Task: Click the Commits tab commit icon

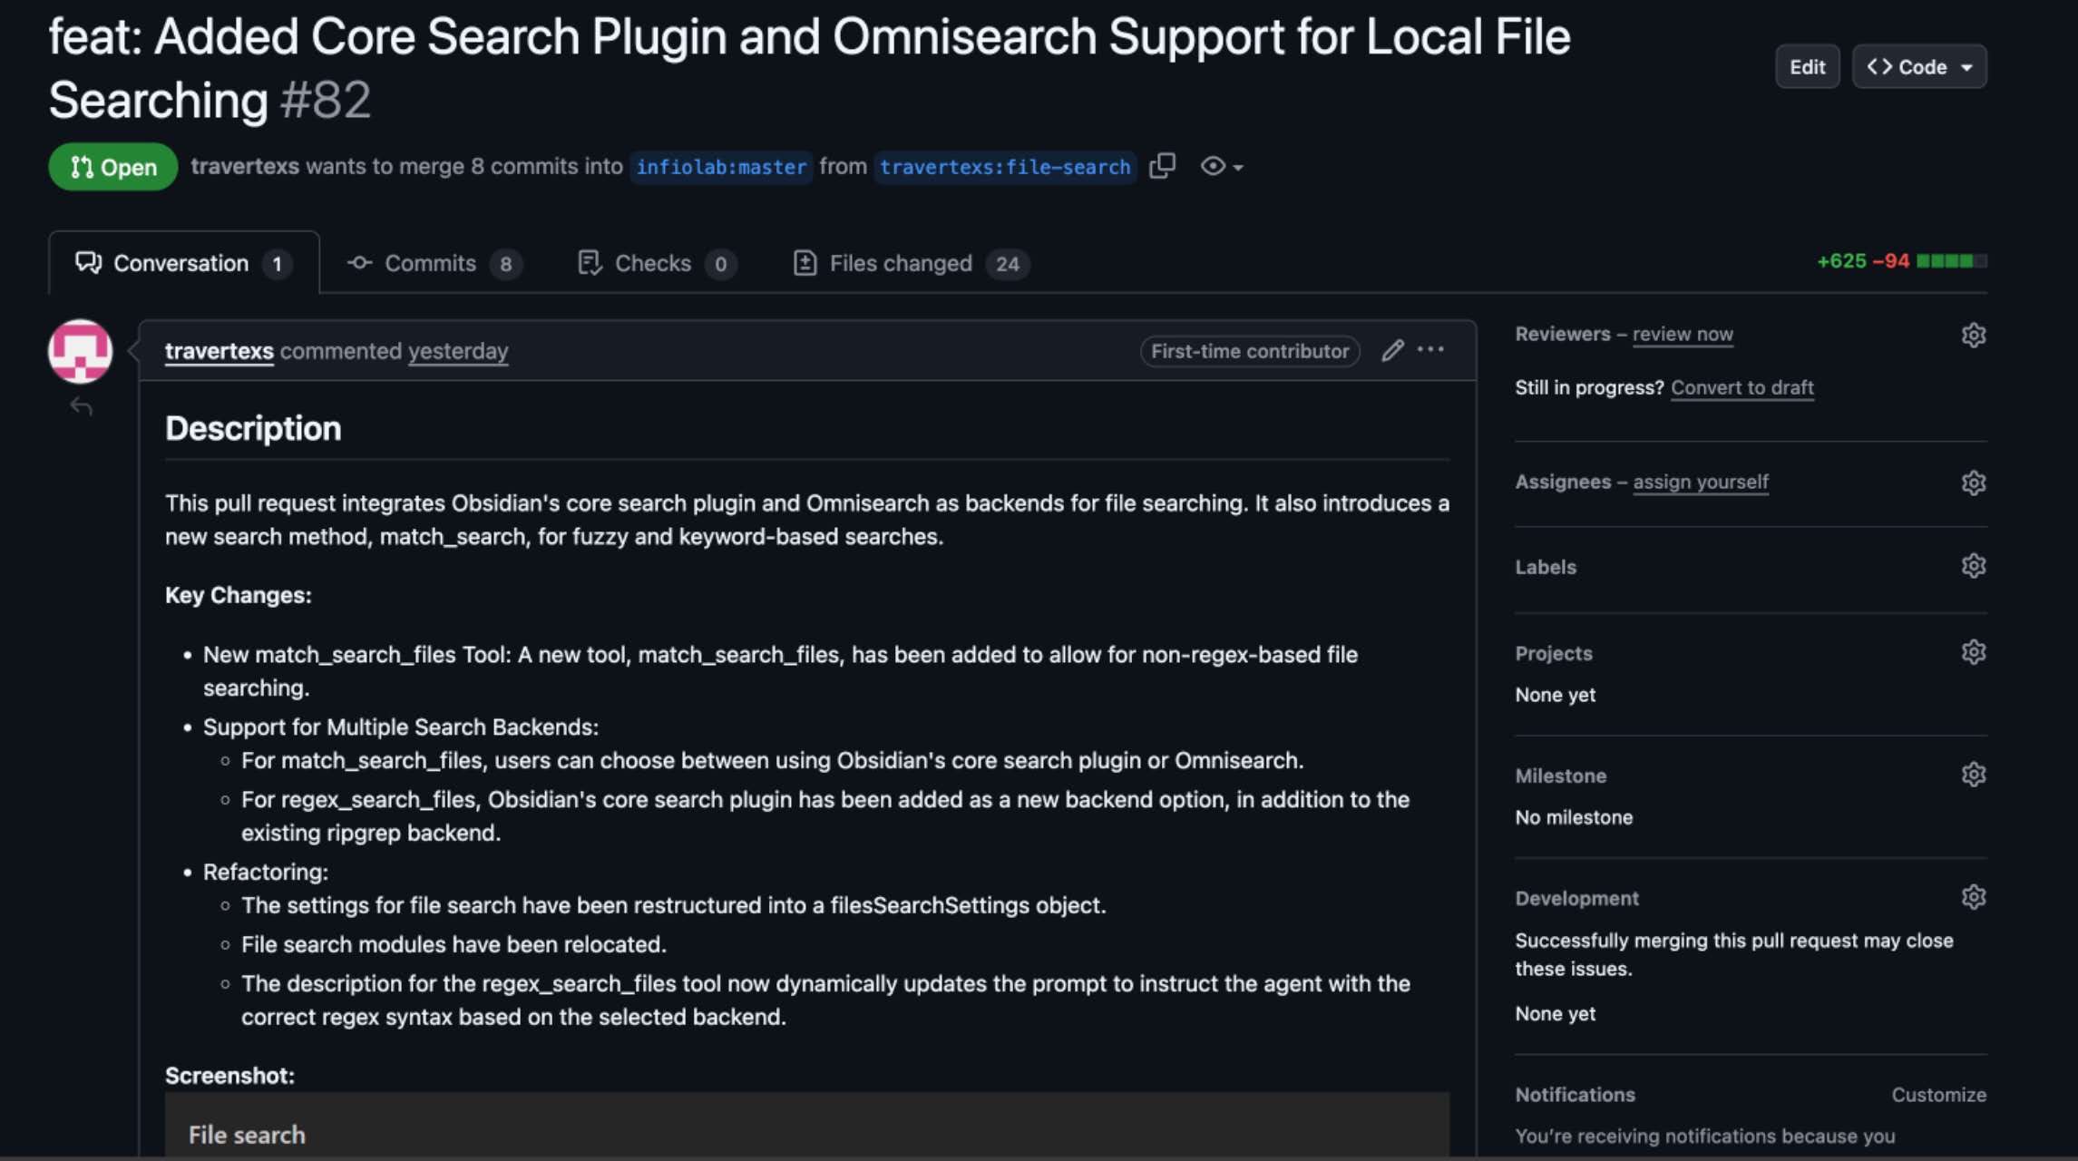Action: click(x=359, y=263)
